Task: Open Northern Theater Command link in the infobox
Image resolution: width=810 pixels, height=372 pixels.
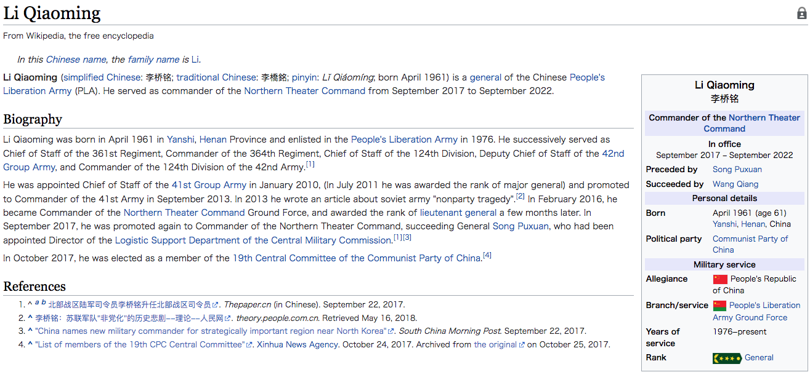Action: point(752,123)
